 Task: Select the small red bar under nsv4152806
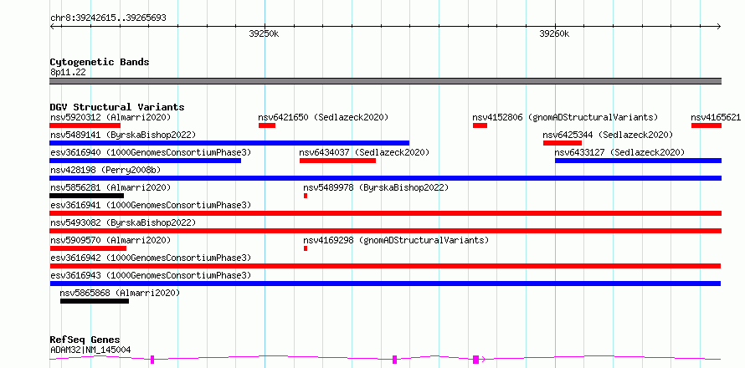pos(480,125)
